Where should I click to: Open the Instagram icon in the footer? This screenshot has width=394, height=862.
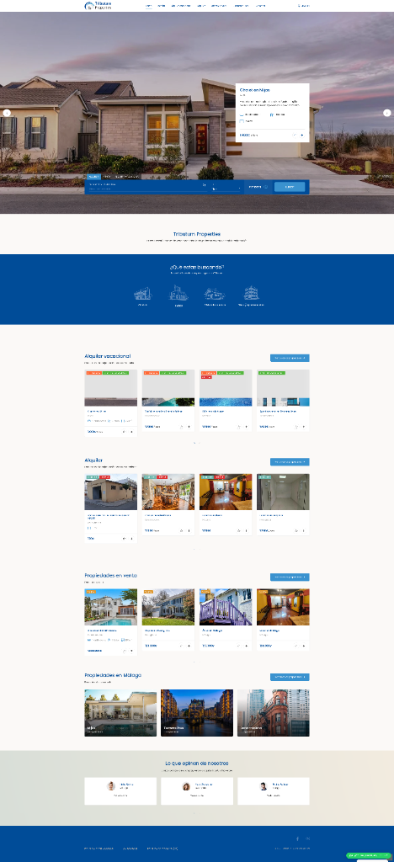308,838
